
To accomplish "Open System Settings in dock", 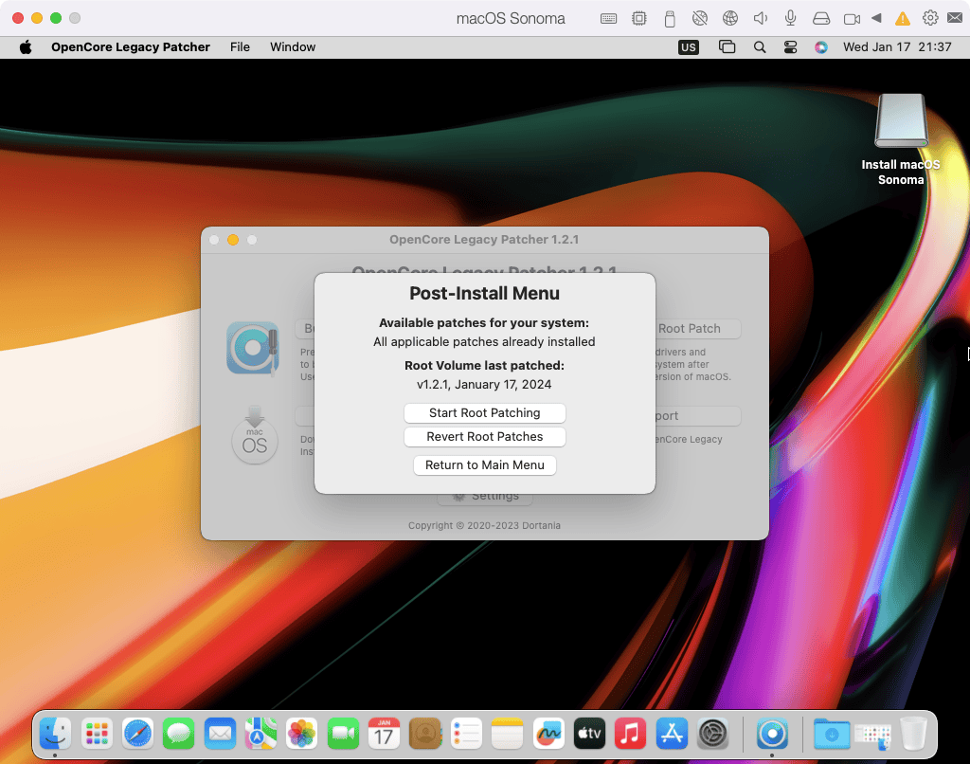I will 712,733.
